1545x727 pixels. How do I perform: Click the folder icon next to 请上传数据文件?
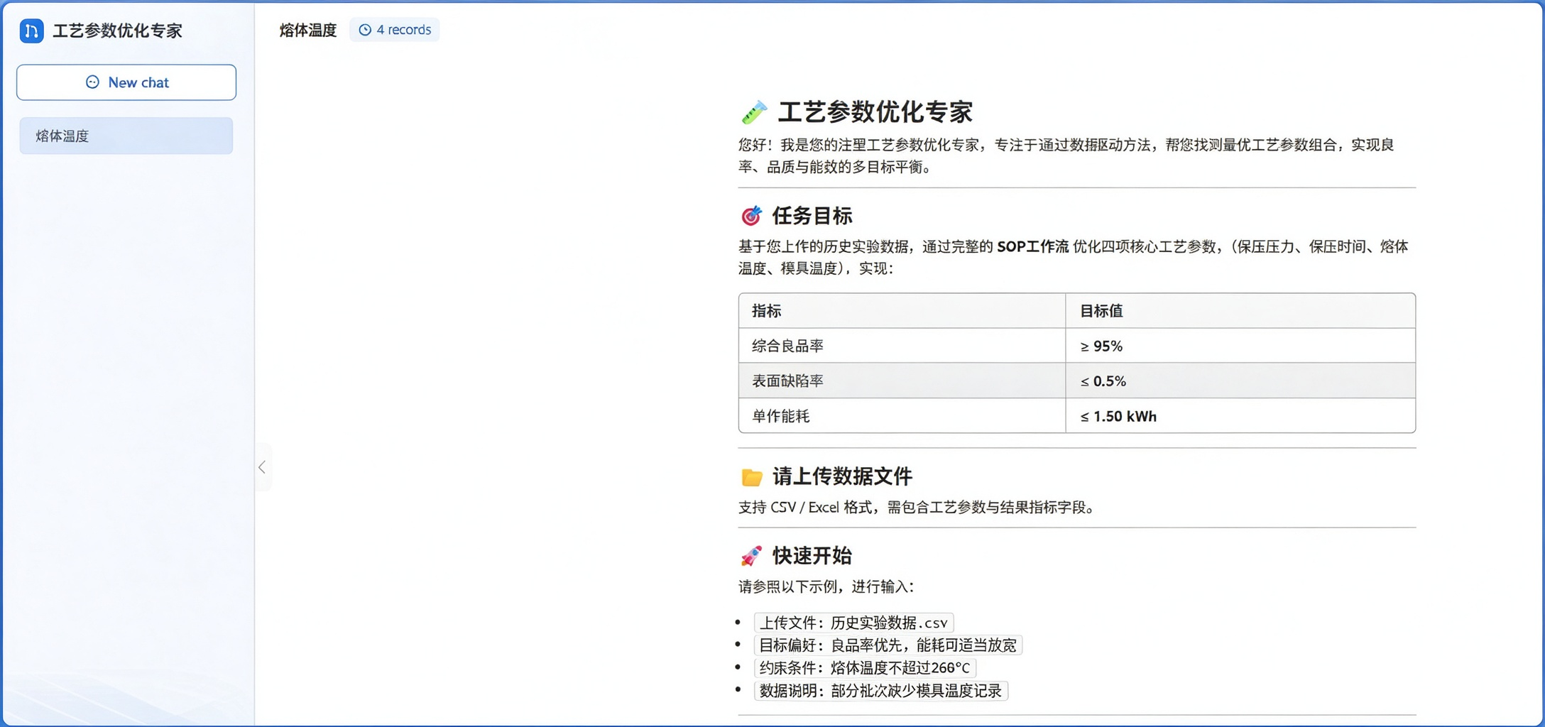[751, 476]
